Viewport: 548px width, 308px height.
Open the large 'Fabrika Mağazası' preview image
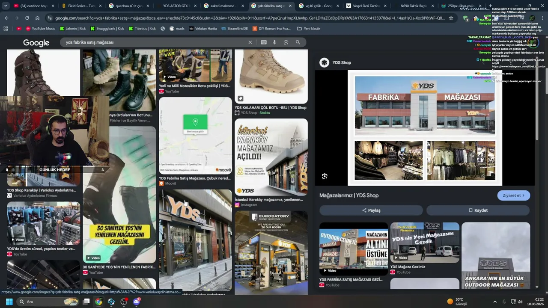pyautogui.click(x=425, y=128)
